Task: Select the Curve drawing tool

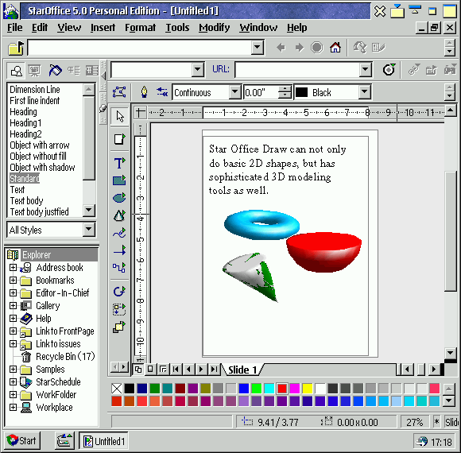Action: [119, 233]
